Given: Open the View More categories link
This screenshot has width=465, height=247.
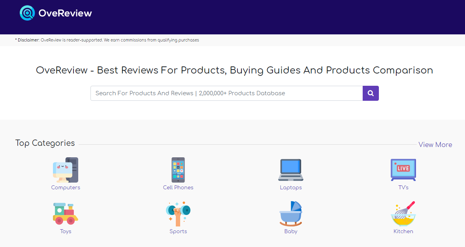Looking at the screenshot, I should [x=435, y=145].
